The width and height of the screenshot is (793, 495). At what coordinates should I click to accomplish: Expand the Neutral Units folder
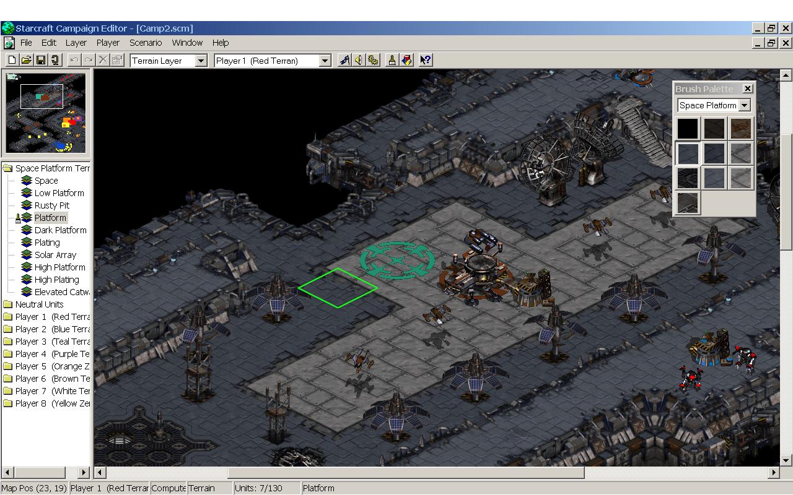(7, 304)
